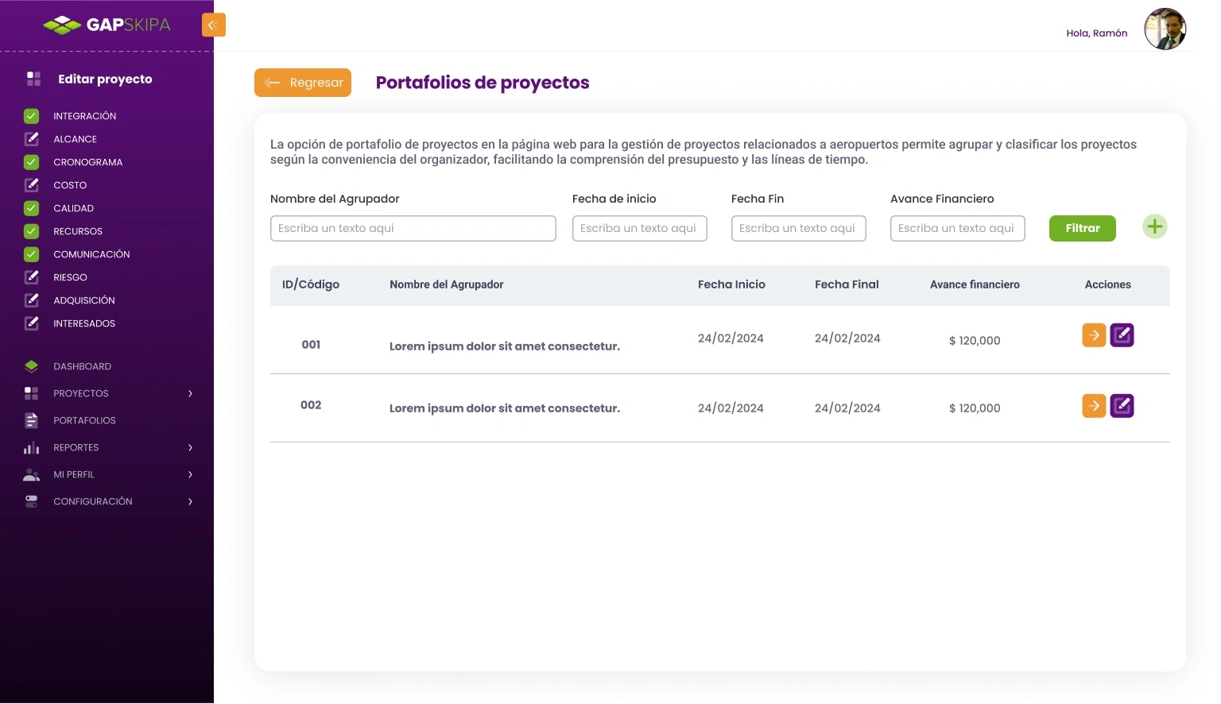Click the orange Regresar button

[303, 83]
